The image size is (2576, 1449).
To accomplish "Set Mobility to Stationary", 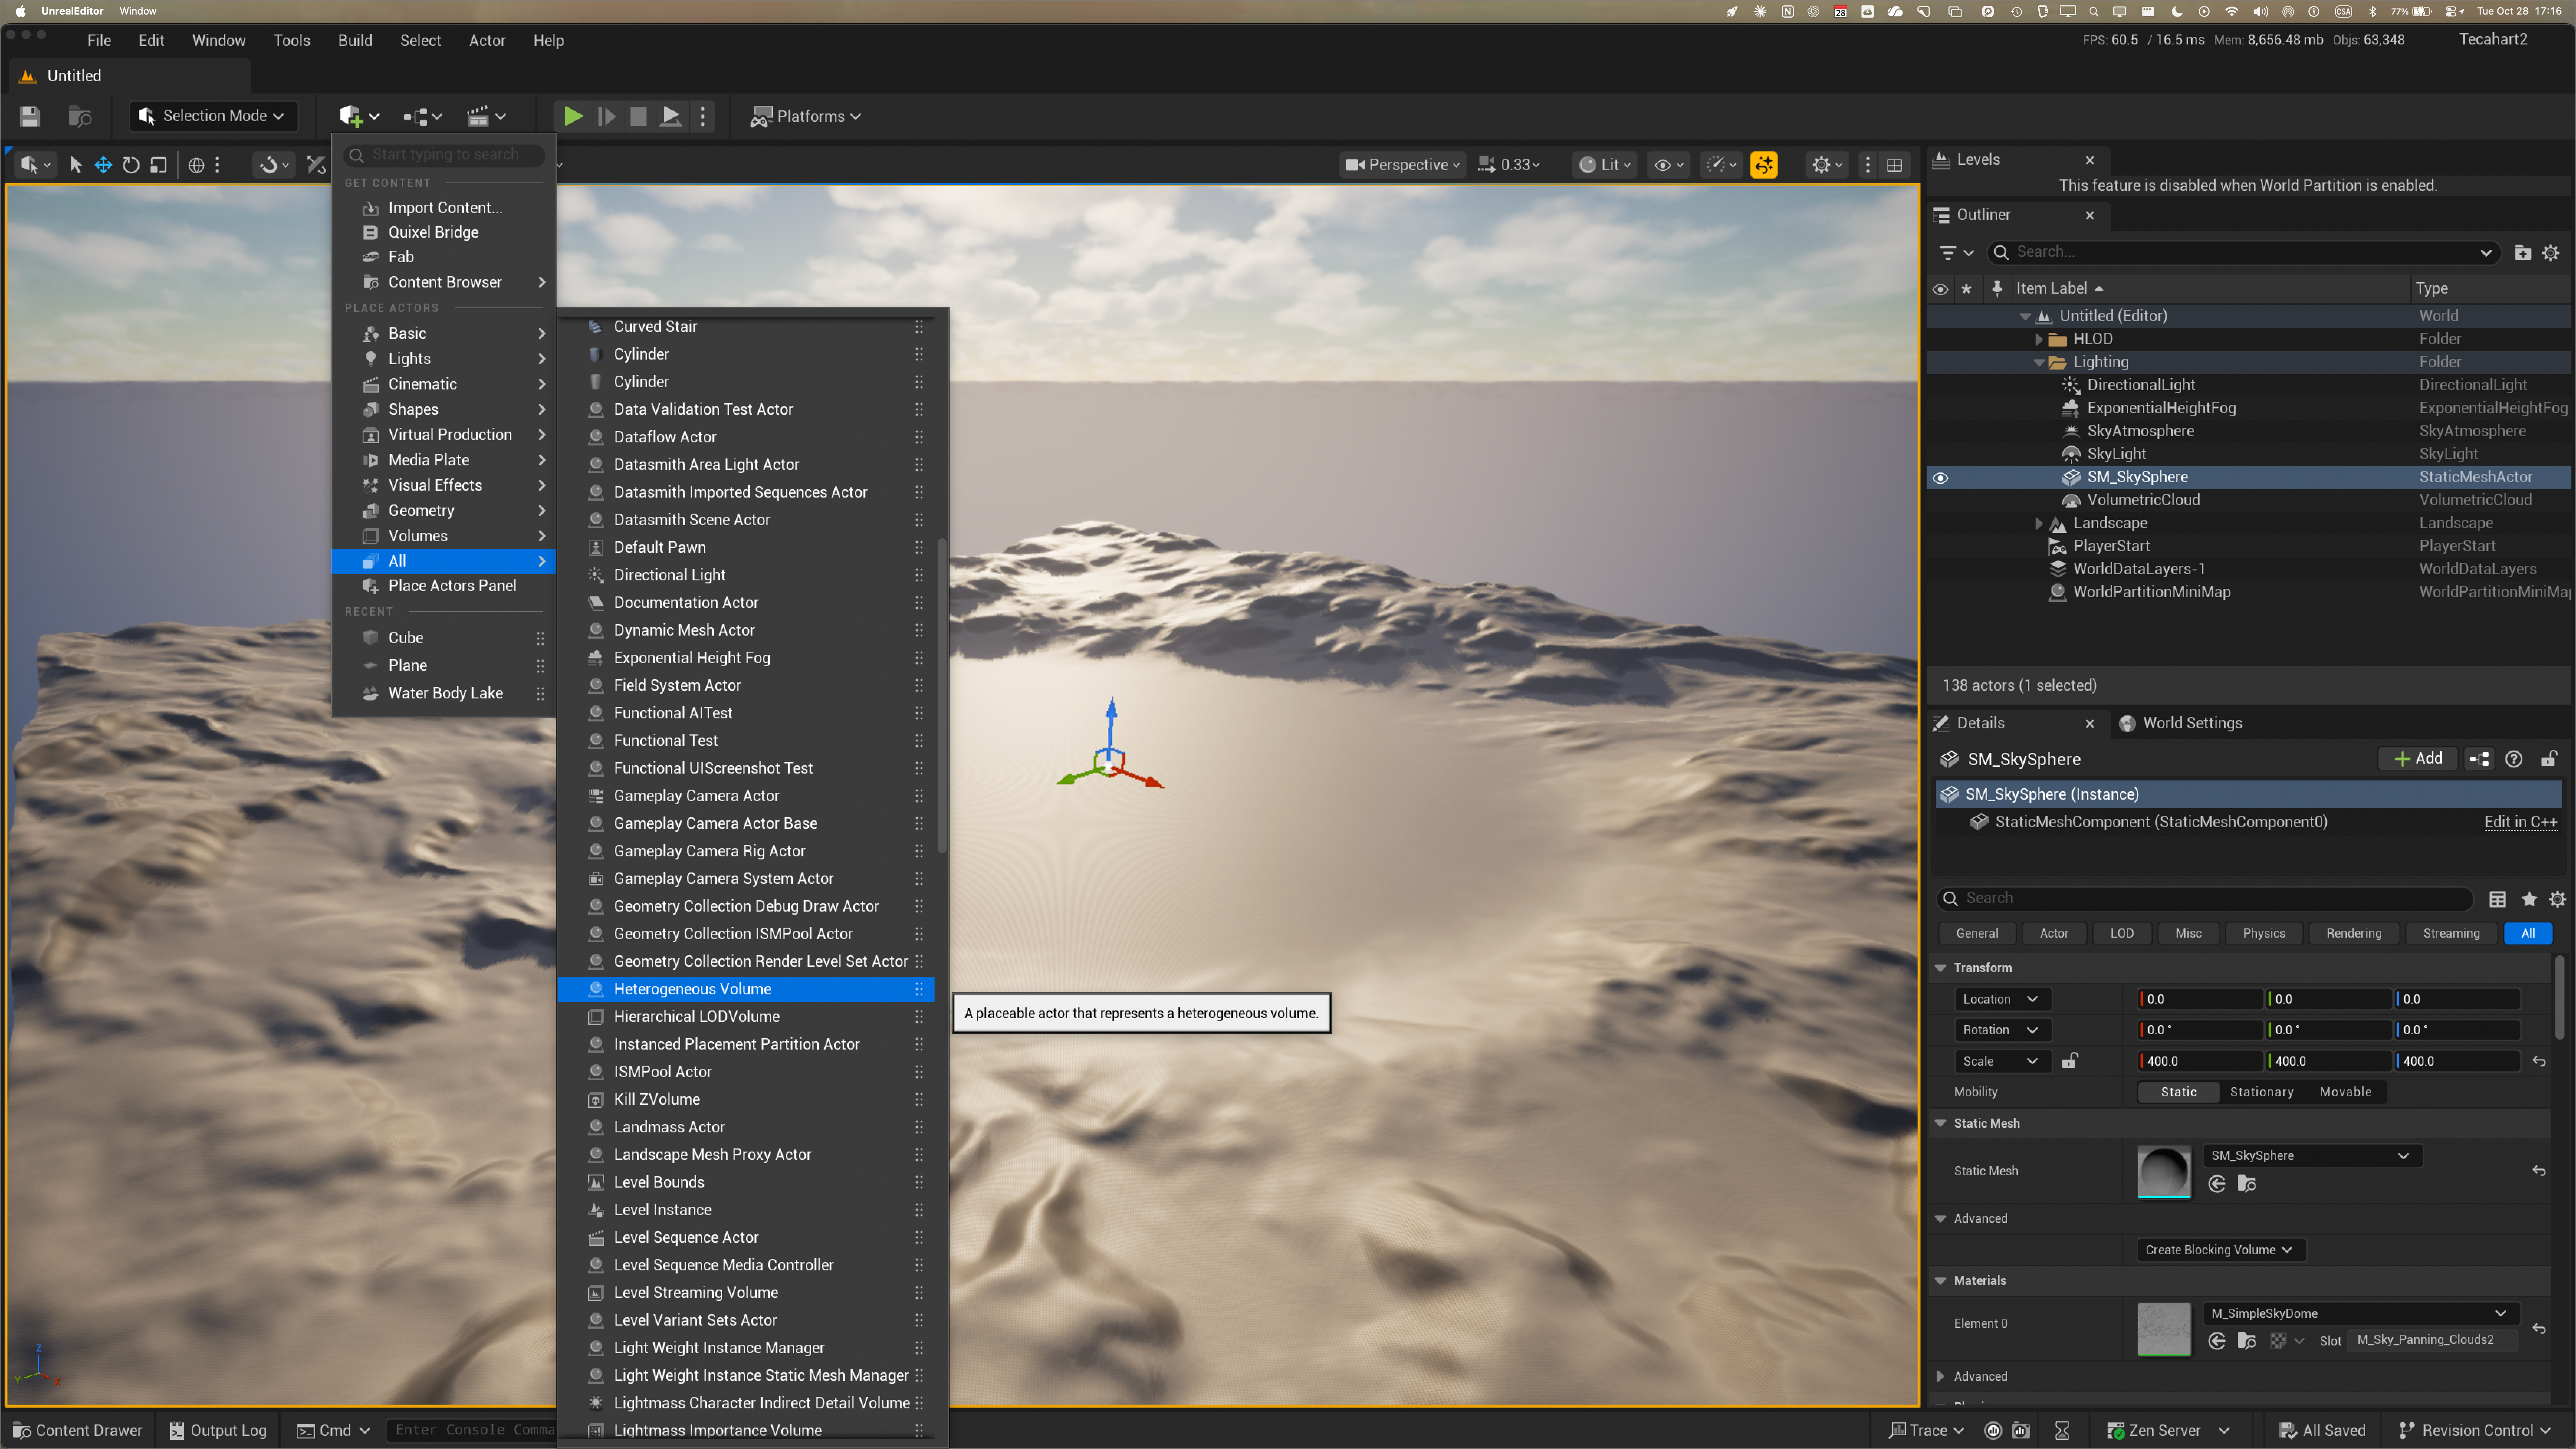I will point(2262,1092).
